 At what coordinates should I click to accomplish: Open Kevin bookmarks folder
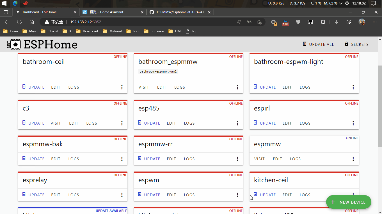(x=11, y=31)
